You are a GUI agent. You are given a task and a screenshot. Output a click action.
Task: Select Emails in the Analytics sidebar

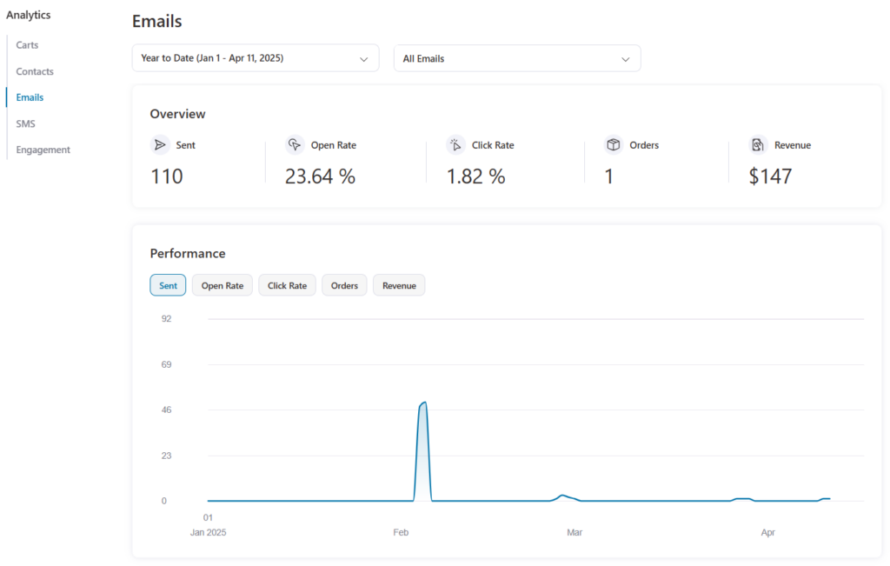(x=30, y=97)
